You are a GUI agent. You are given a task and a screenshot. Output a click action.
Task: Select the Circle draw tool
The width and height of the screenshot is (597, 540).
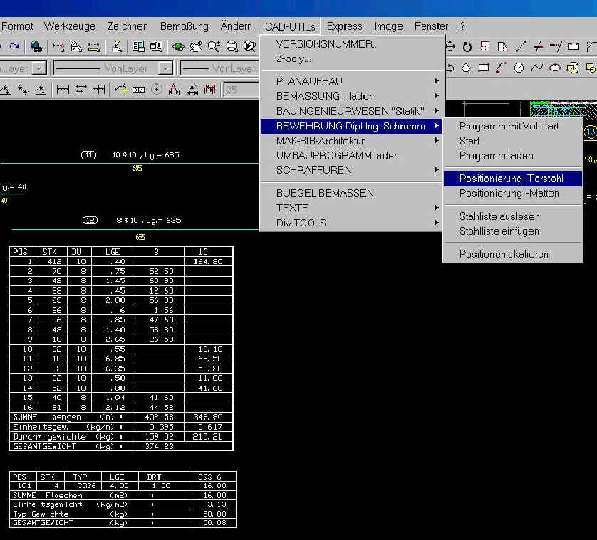tap(519, 68)
